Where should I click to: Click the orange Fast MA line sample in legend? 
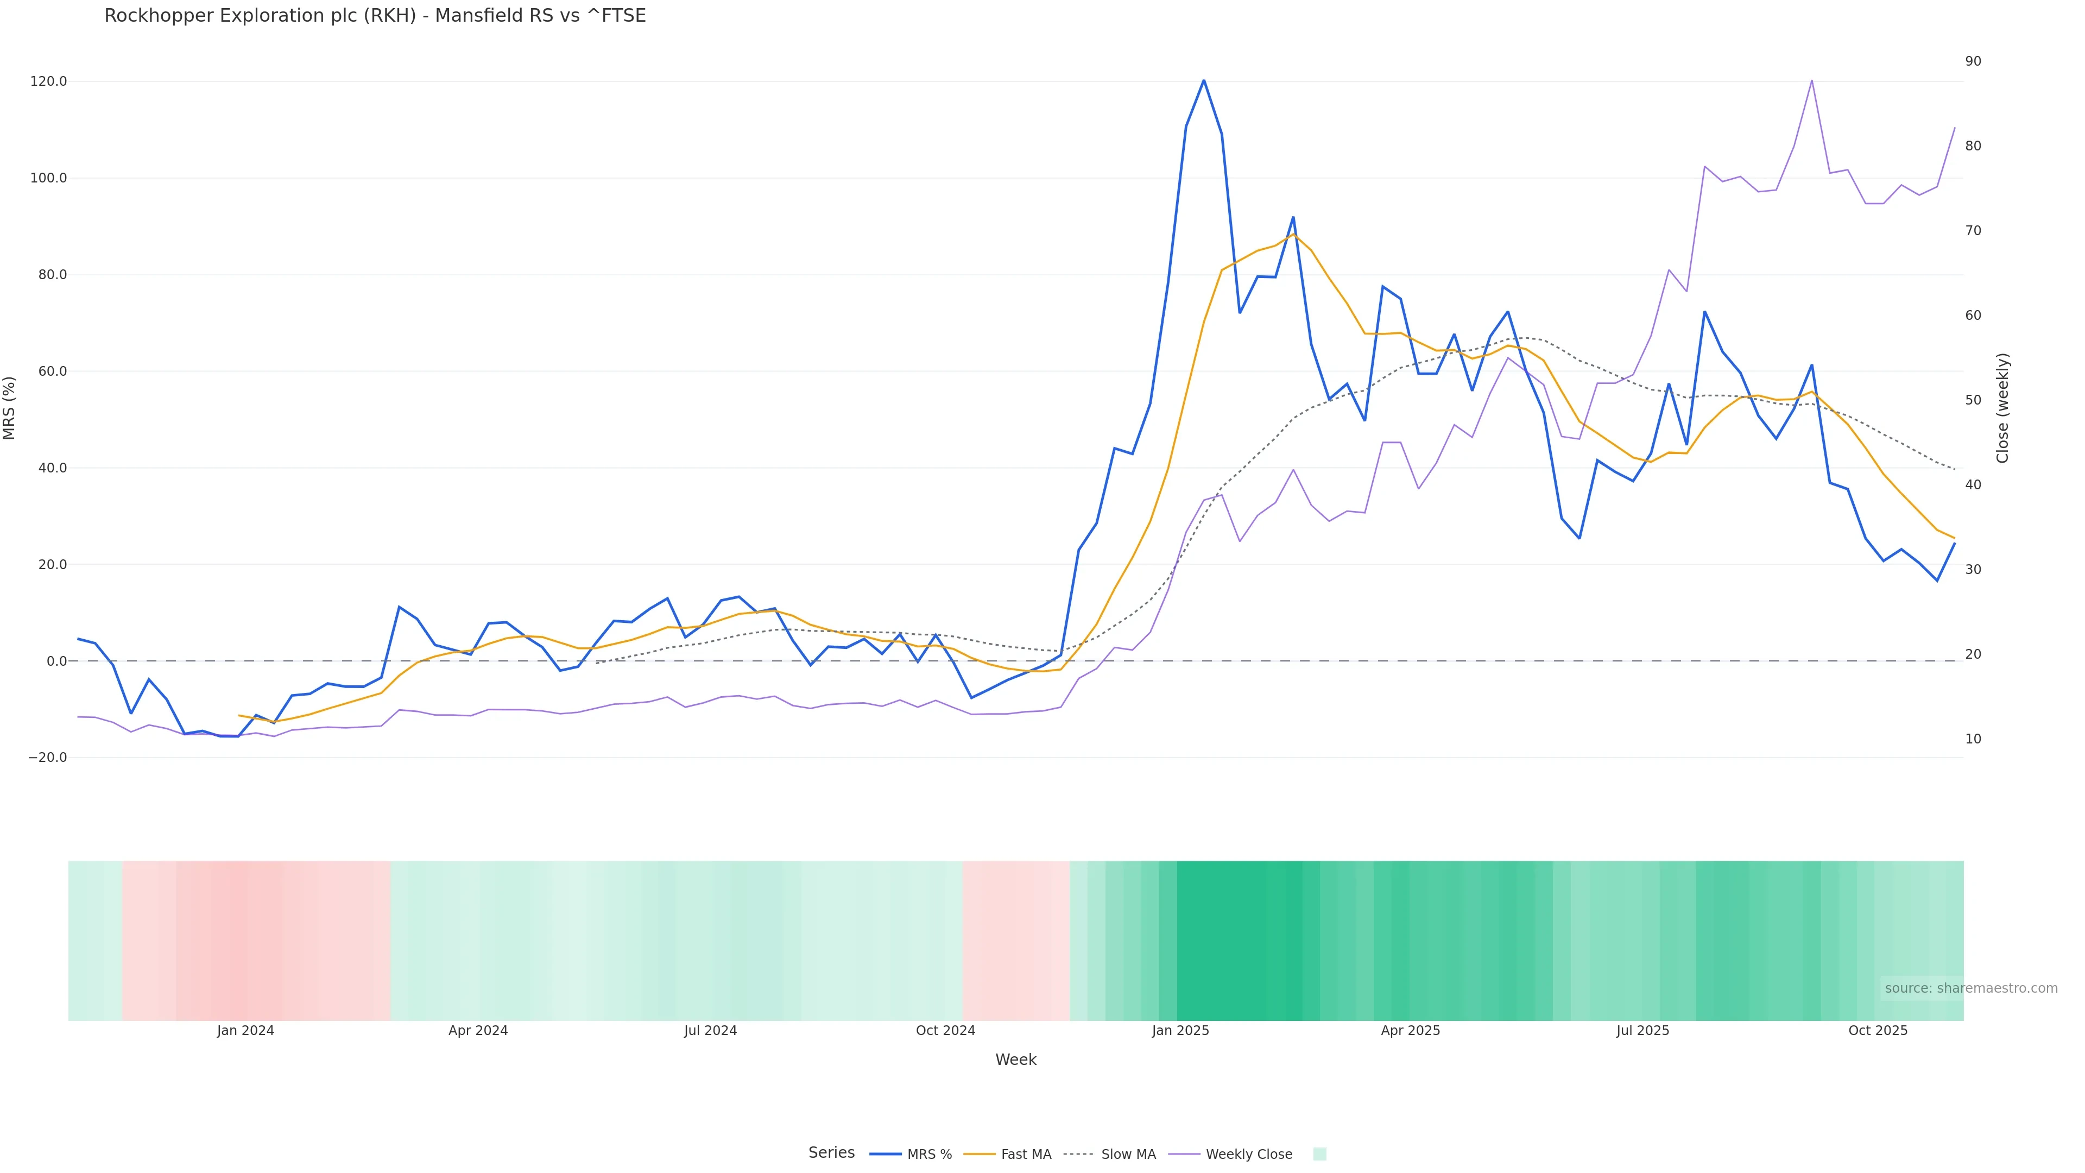[980, 1155]
